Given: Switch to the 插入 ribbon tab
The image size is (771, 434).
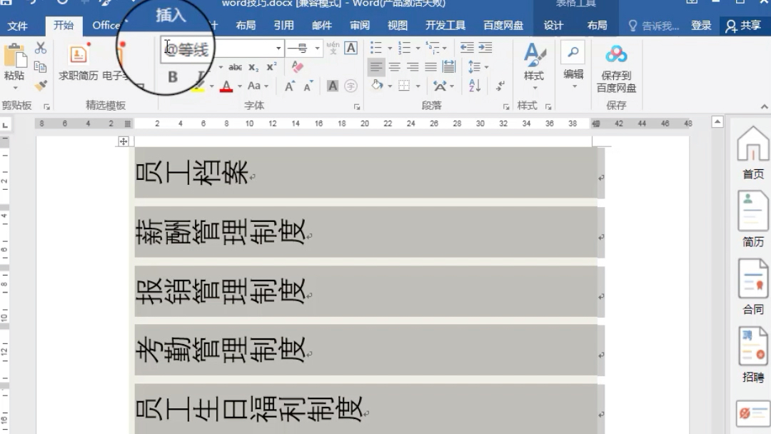Looking at the screenshot, I should pyautogui.click(x=169, y=17).
